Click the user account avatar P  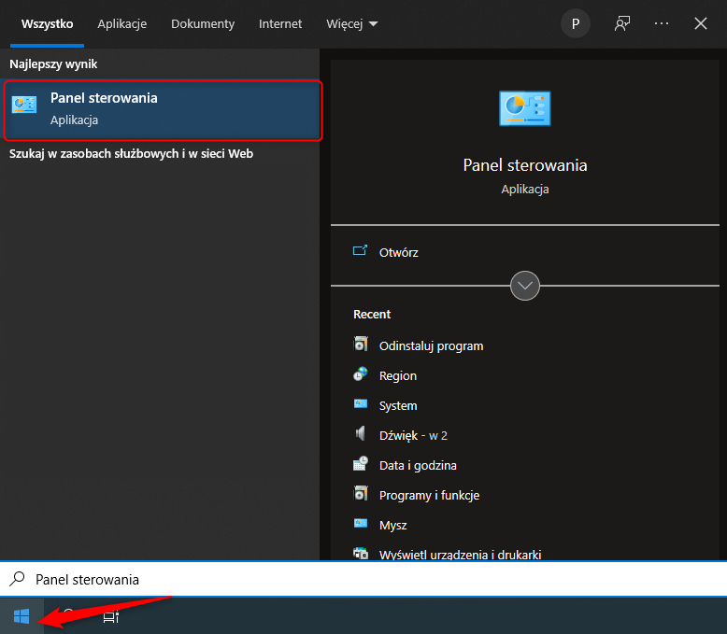(x=576, y=24)
